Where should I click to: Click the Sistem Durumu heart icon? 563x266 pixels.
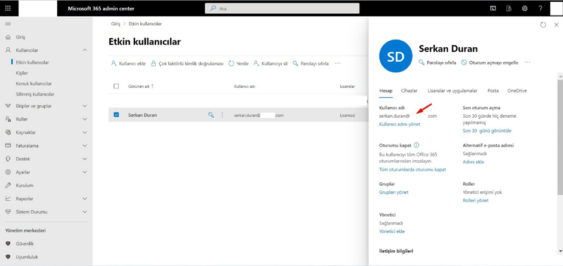[x=8, y=212]
